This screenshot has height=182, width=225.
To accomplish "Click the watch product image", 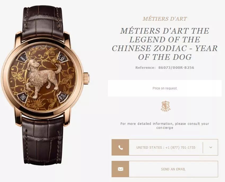I will click(45, 85).
